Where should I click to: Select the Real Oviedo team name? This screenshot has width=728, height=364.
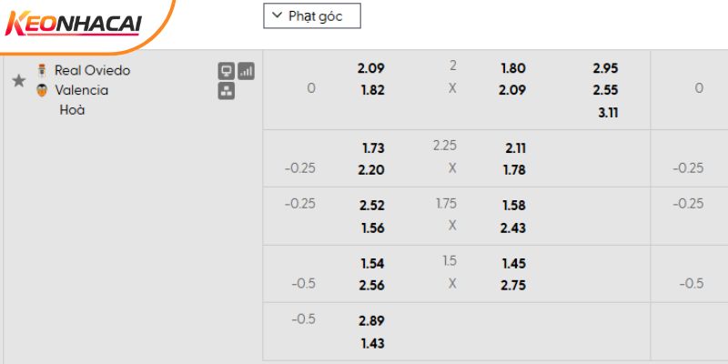(92, 70)
